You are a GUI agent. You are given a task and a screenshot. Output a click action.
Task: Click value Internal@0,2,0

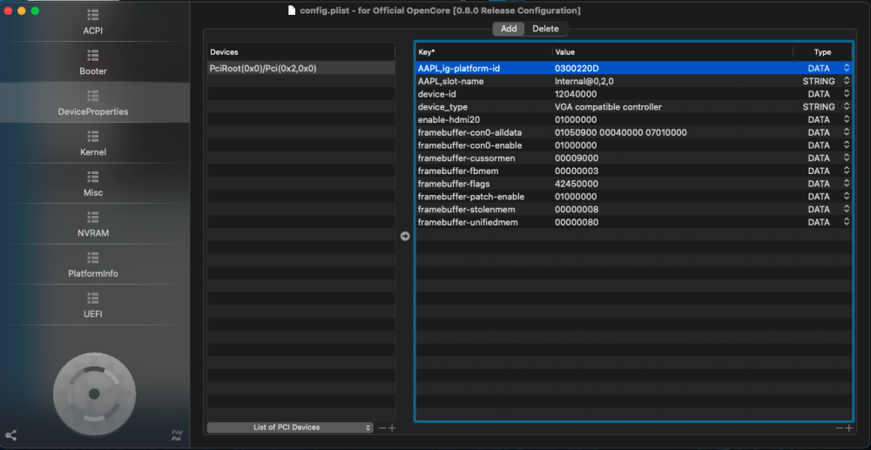(584, 81)
